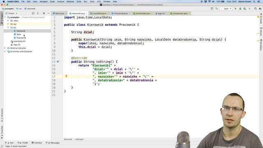
Task: Toggle the Project side tool window
Action: point(2,19)
